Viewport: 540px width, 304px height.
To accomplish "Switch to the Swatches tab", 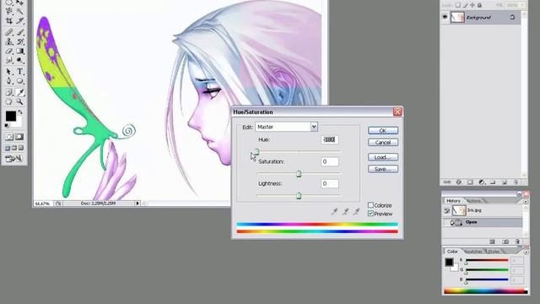I will pyautogui.click(x=472, y=252).
